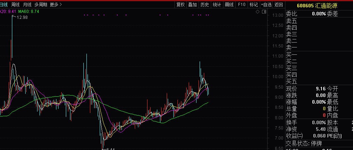
Task: Add stock via +自选 button
Action: tap(266, 5)
